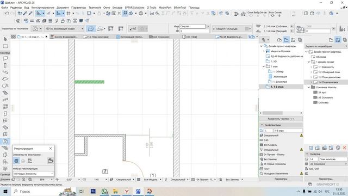The image size is (348, 196).
Task: Open the zone default settings dialog icon
Action: click(35, 29)
